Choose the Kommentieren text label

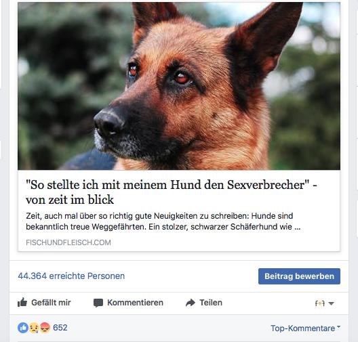[135, 303]
